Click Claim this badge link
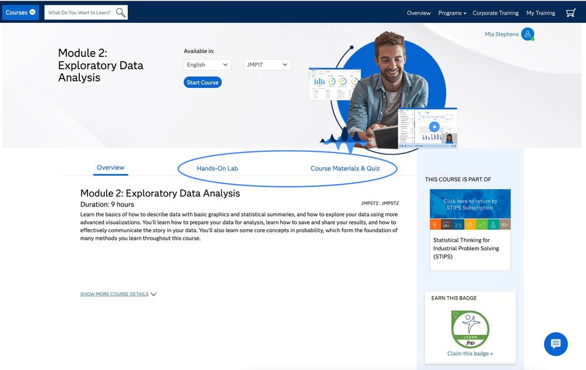 pos(470,354)
